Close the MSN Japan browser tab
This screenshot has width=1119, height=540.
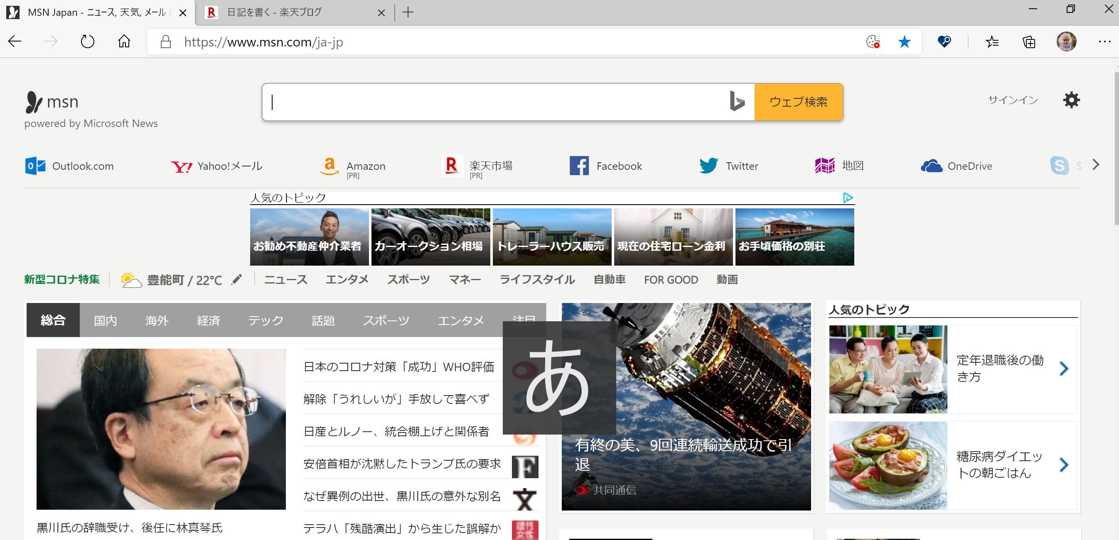183,12
